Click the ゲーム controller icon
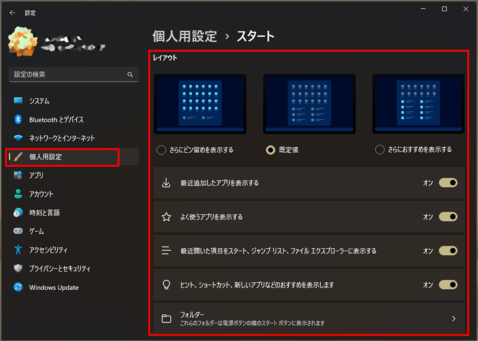The height and width of the screenshot is (341, 478). pyautogui.click(x=18, y=231)
